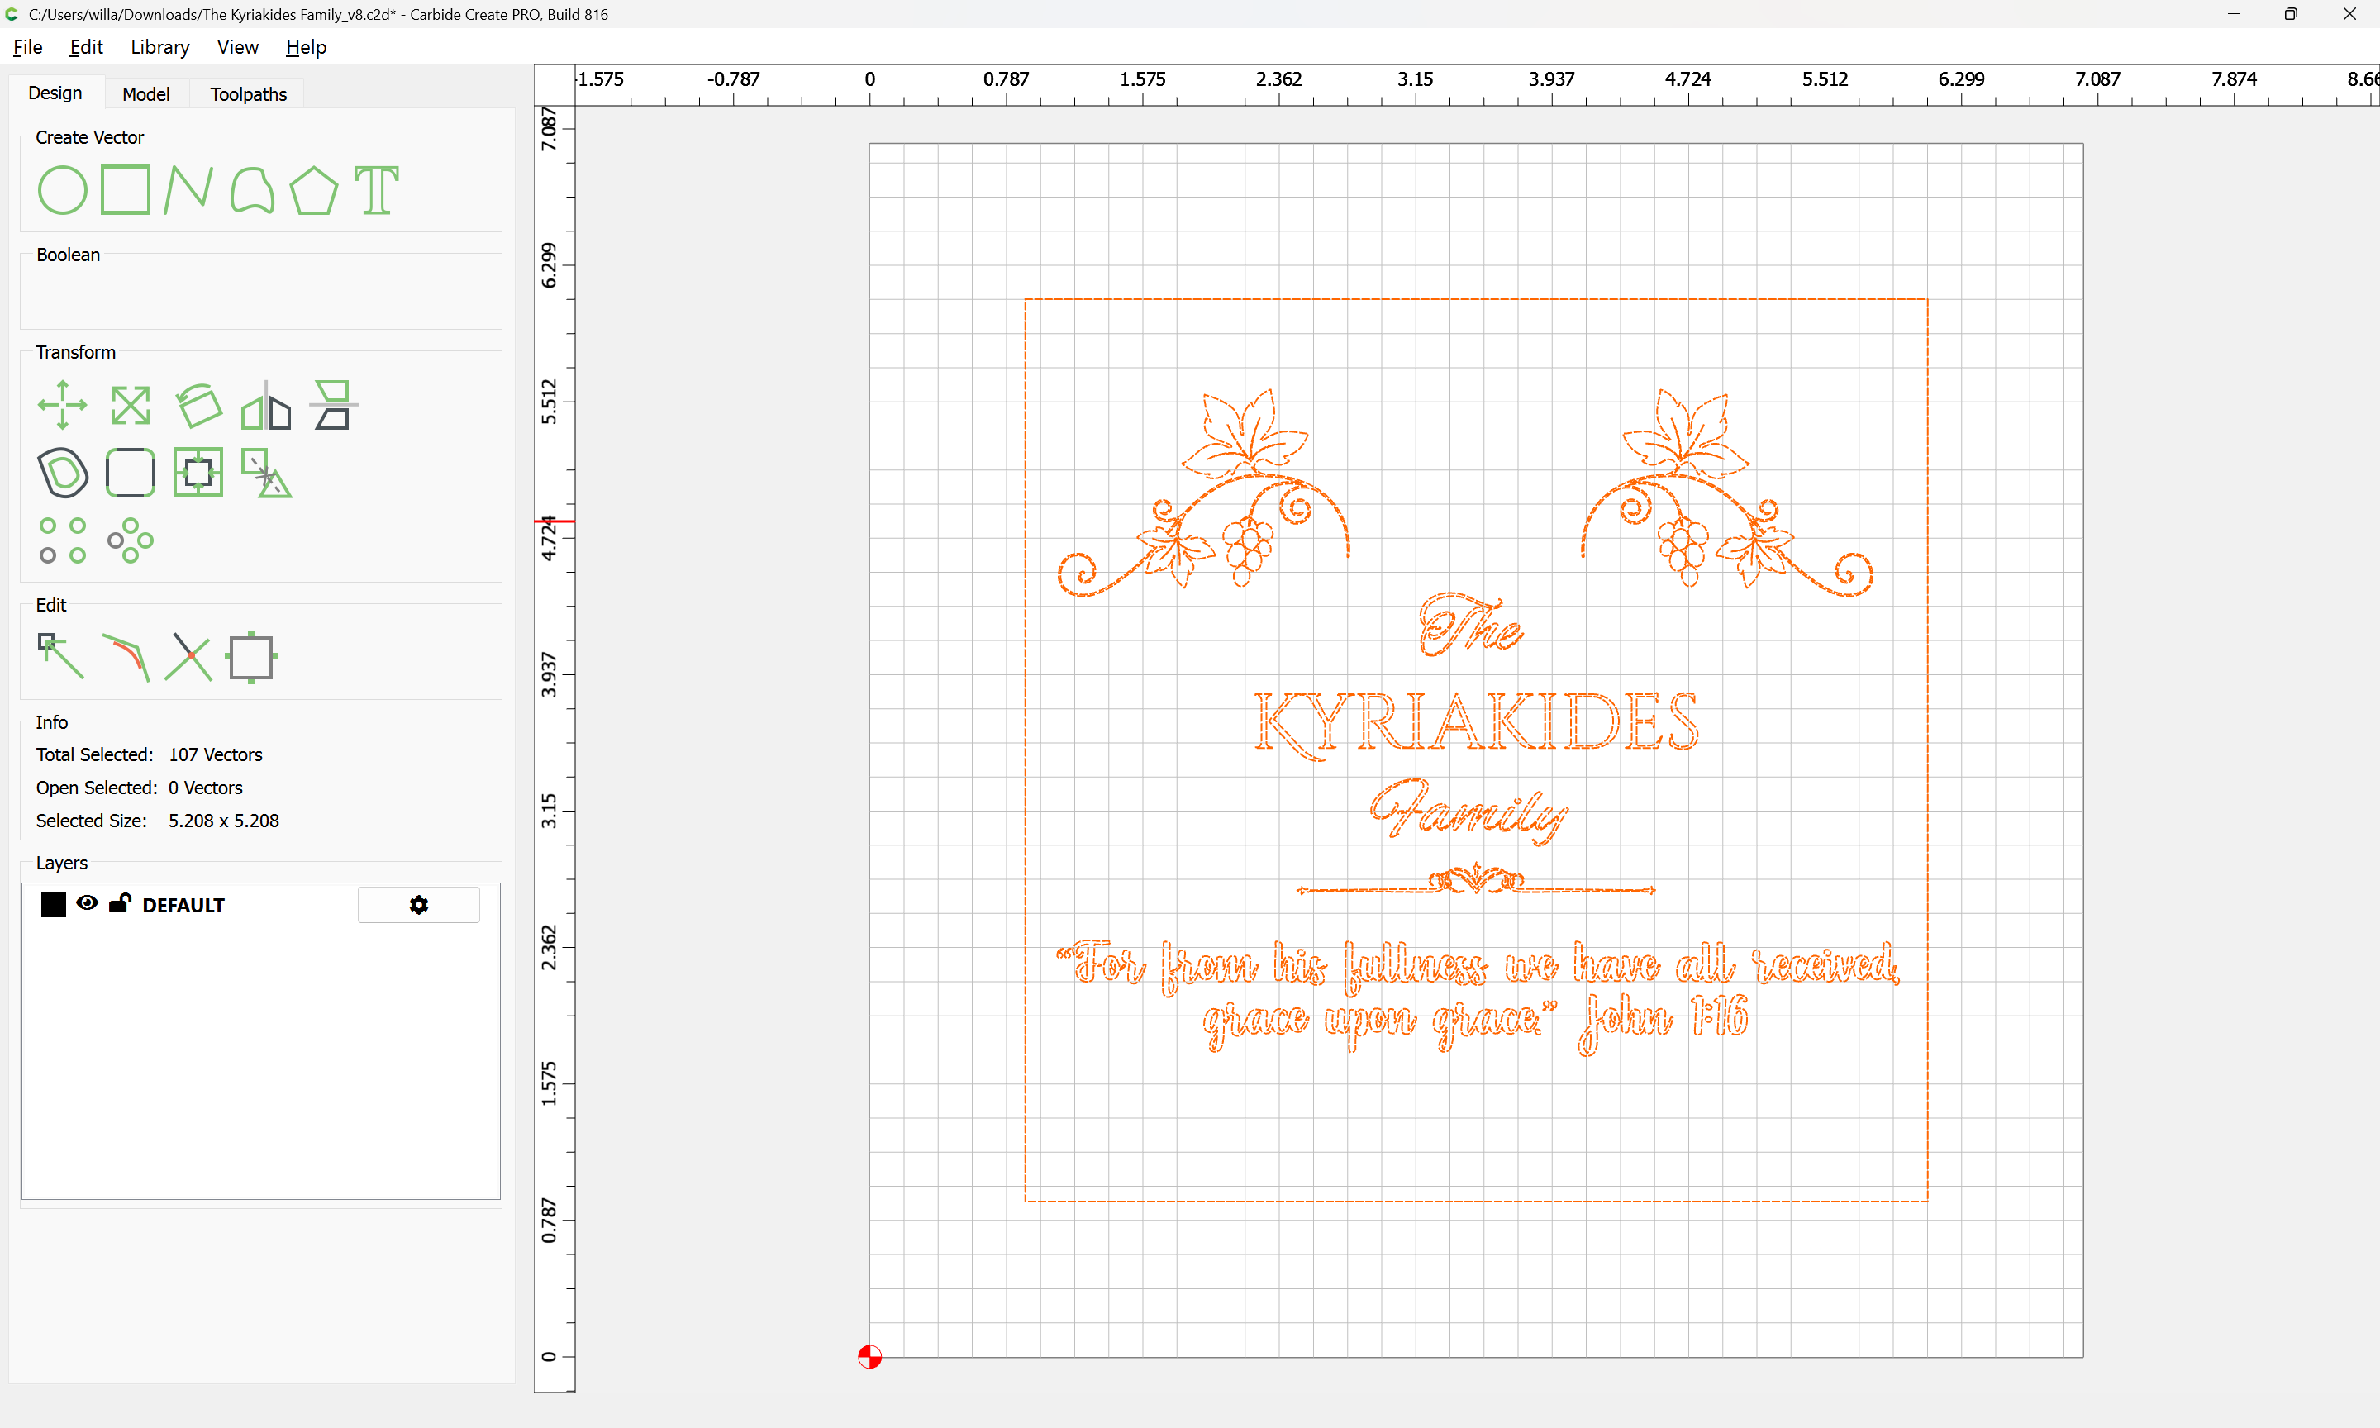Open the Help menu
2380x1428 pixels.
point(306,47)
